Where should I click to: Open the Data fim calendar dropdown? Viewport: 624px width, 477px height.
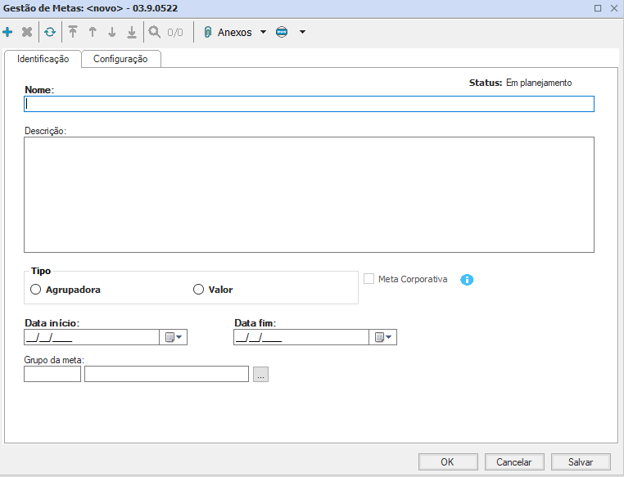coord(383,337)
